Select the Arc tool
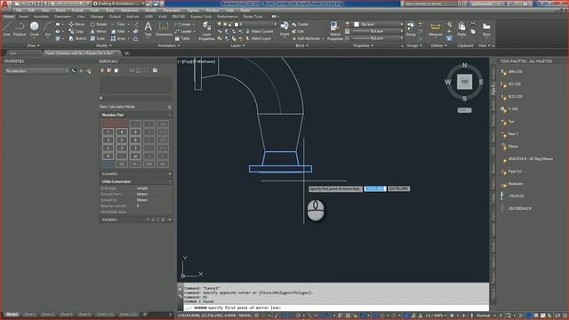 (x=48, y=28)
